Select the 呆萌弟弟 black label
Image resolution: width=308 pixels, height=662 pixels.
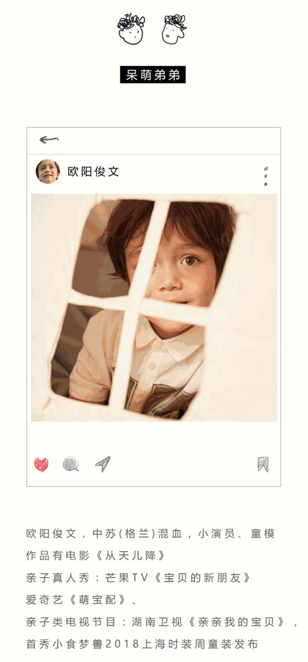153,75
